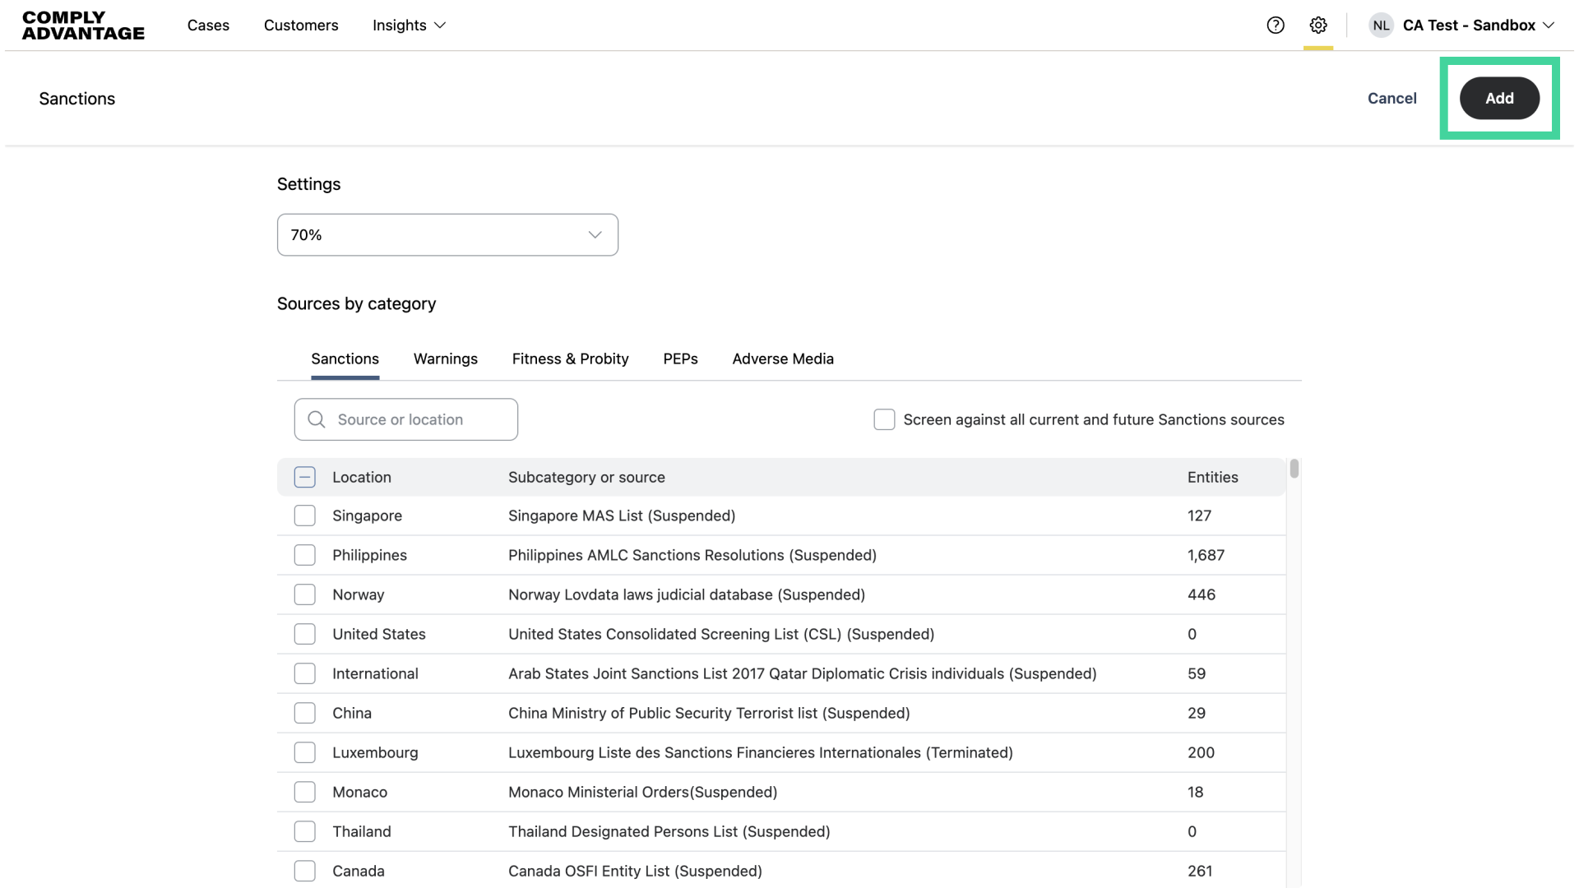Enable screening against all Sanctions sources
Viewport: 1579px width, 888px height.
(884, 419)
